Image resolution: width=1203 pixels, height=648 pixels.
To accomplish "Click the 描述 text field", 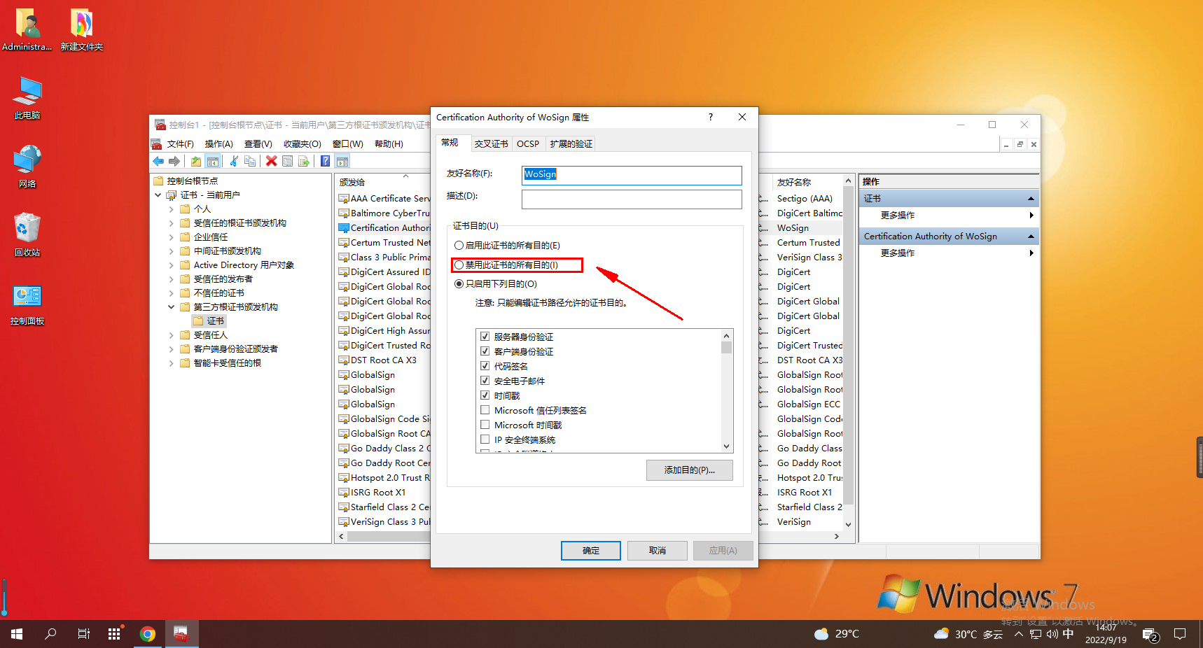I will pyautogui.click(x=632, y=199).
